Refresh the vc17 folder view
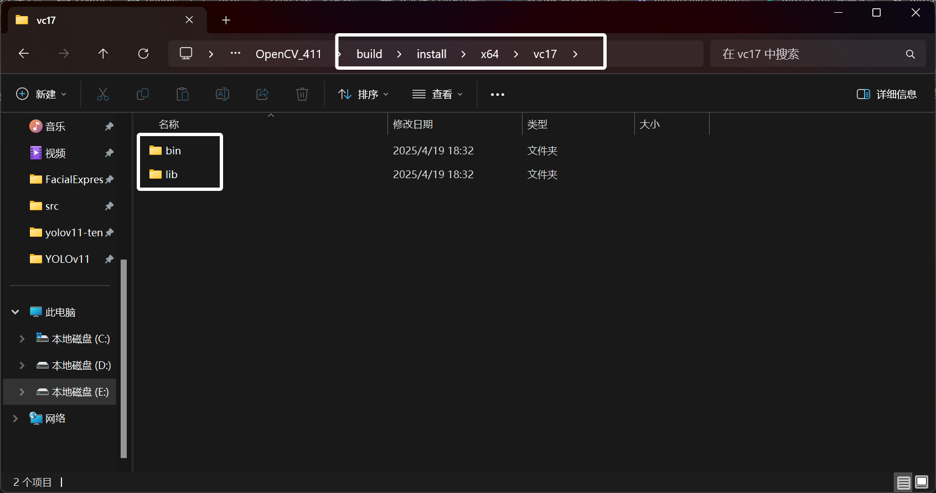936x493 pixels. (x=143, y=54)
